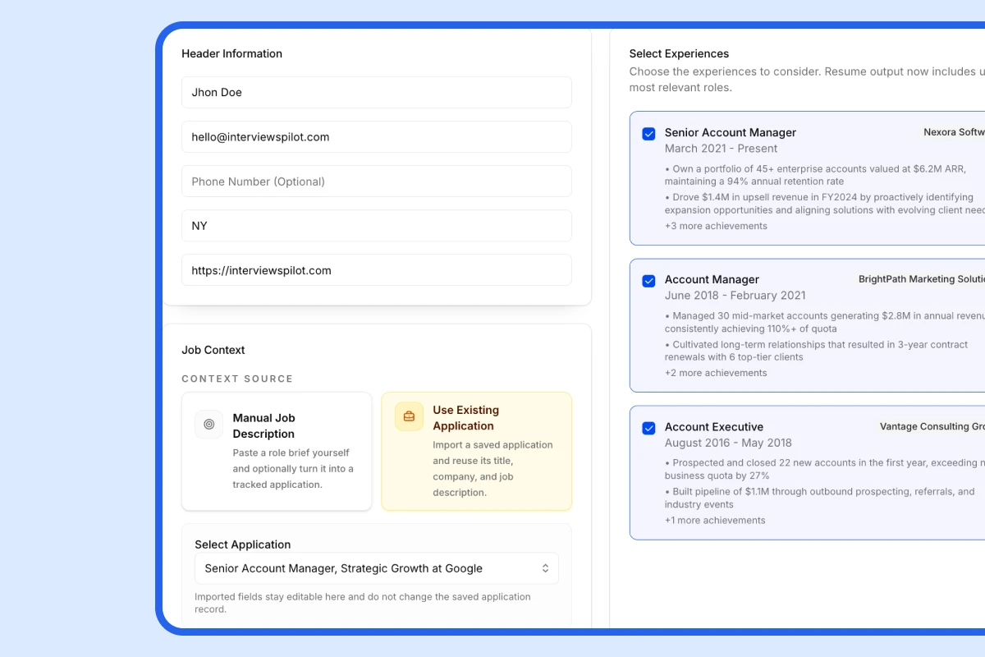Select the Use Existing Application context source

coord(476,451)
